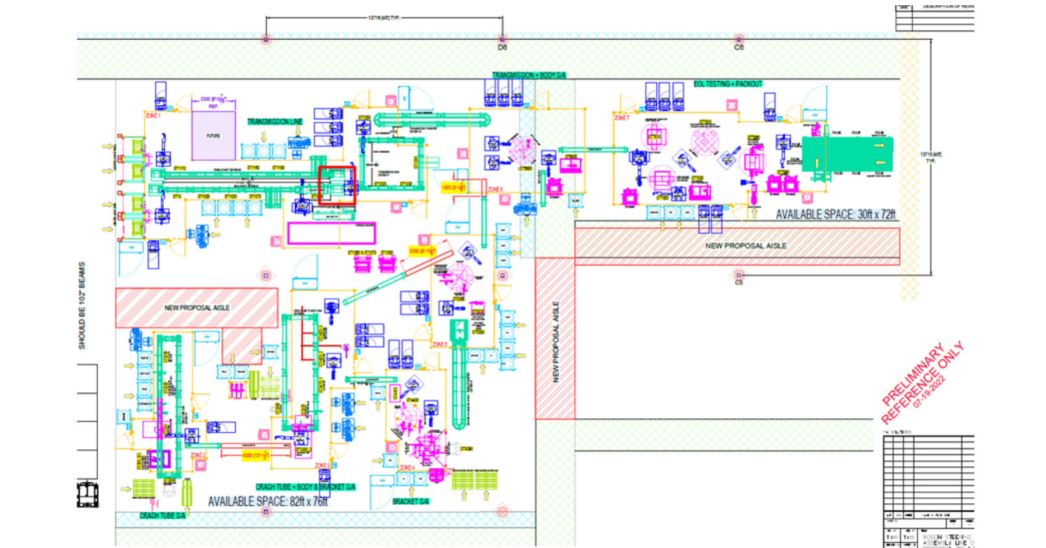
Task: Click NEW PROPOSAL AISLE label above crash tube area
Action: pos(197,308)
